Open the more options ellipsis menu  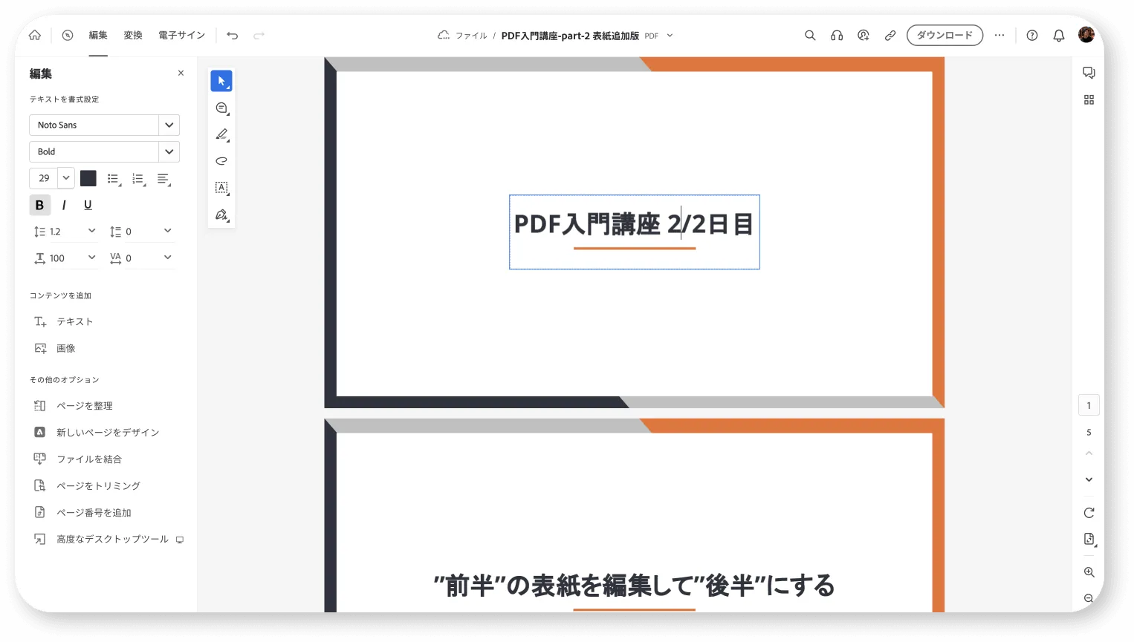999,35
